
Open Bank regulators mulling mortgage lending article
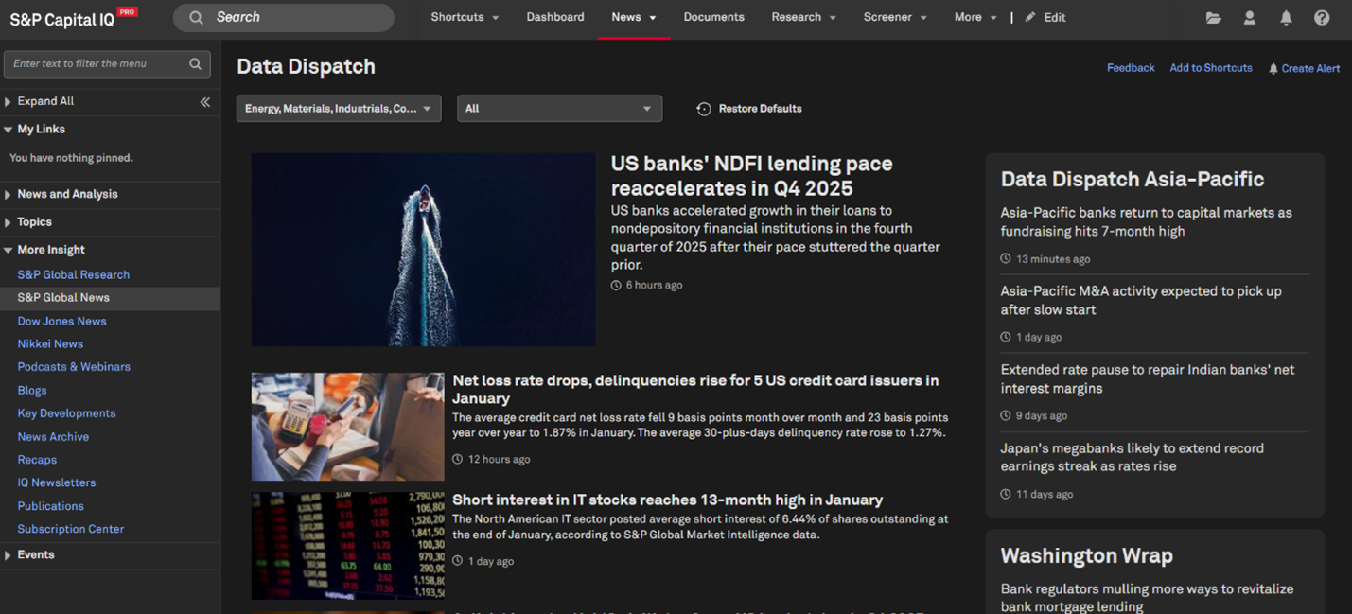coord(1147,597)
